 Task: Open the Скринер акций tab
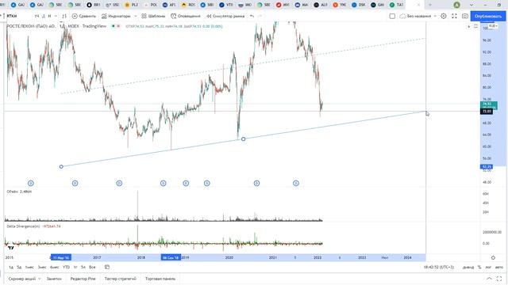[22, 279]
